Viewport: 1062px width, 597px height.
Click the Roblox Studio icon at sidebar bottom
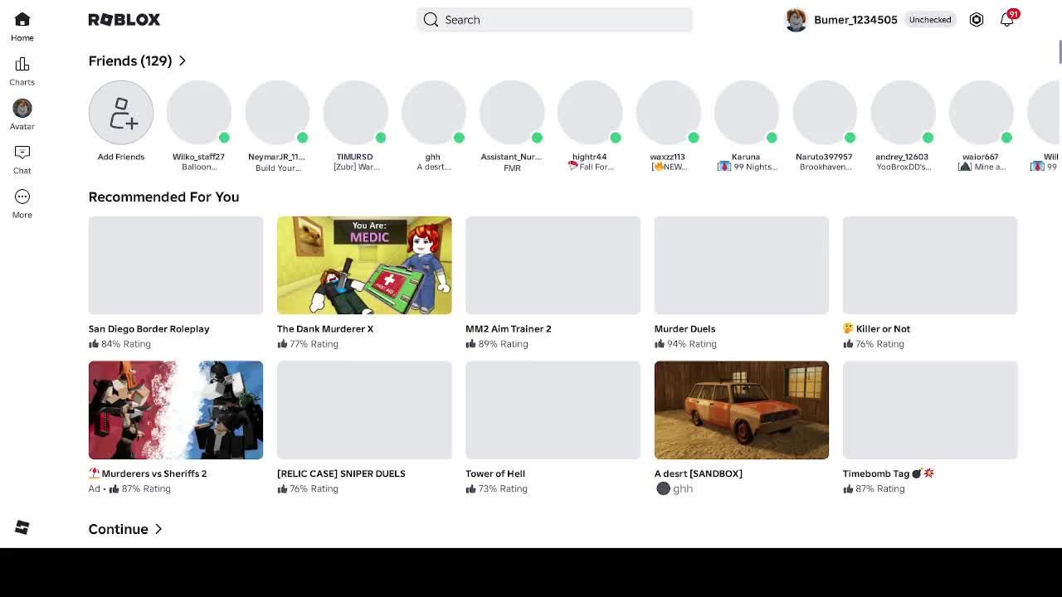coord(22,528)
